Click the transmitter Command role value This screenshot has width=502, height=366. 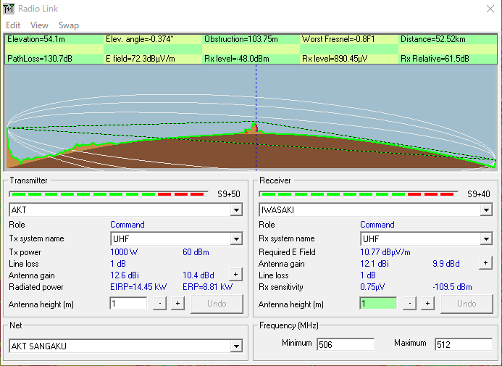(127, 225)
